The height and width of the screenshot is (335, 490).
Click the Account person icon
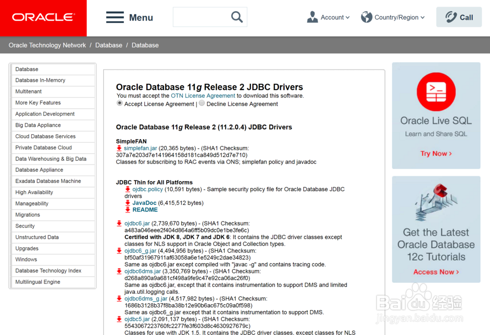(312, 17)
